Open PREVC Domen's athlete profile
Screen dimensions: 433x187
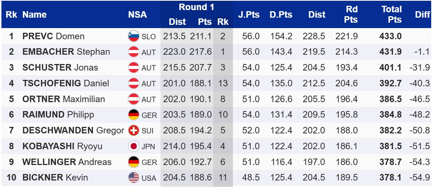pyautogui.click(x=53, y=36)
